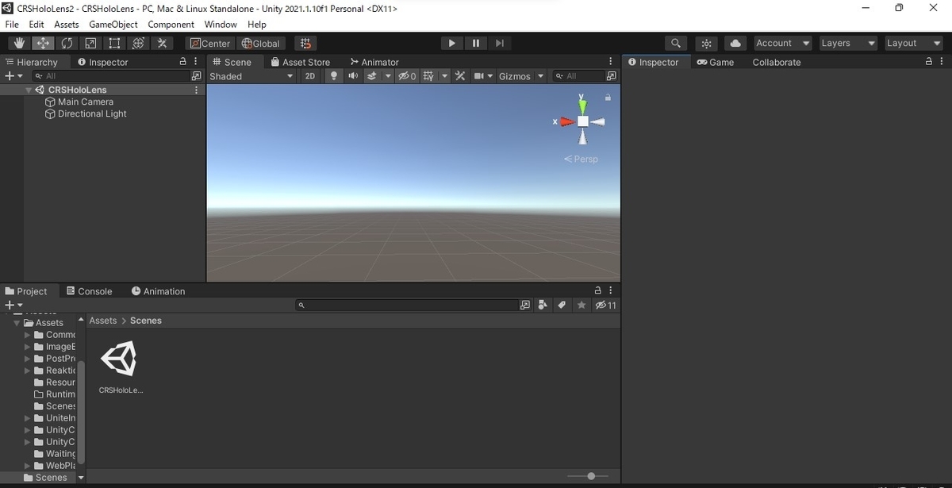Open the Hierarchy create plus dropdown
Viewport: 952px width, 488px height.
click(13, 76)
